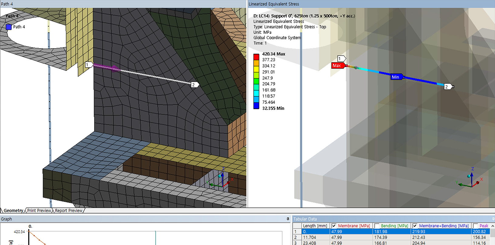The width and height of the screenshot is (495, 245).
Task: Click the Tabular Data scrollbar thumb
Action: pyautogui.click(x=493, y=233)
